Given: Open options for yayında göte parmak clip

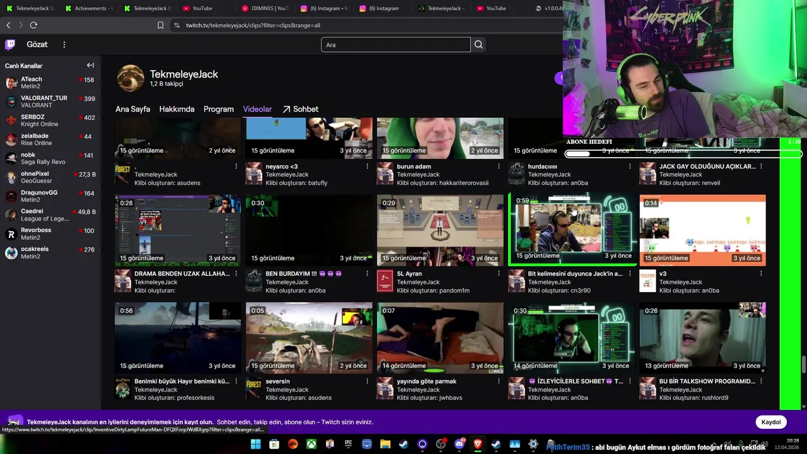Looking at the screenshot, I should 499,381.
